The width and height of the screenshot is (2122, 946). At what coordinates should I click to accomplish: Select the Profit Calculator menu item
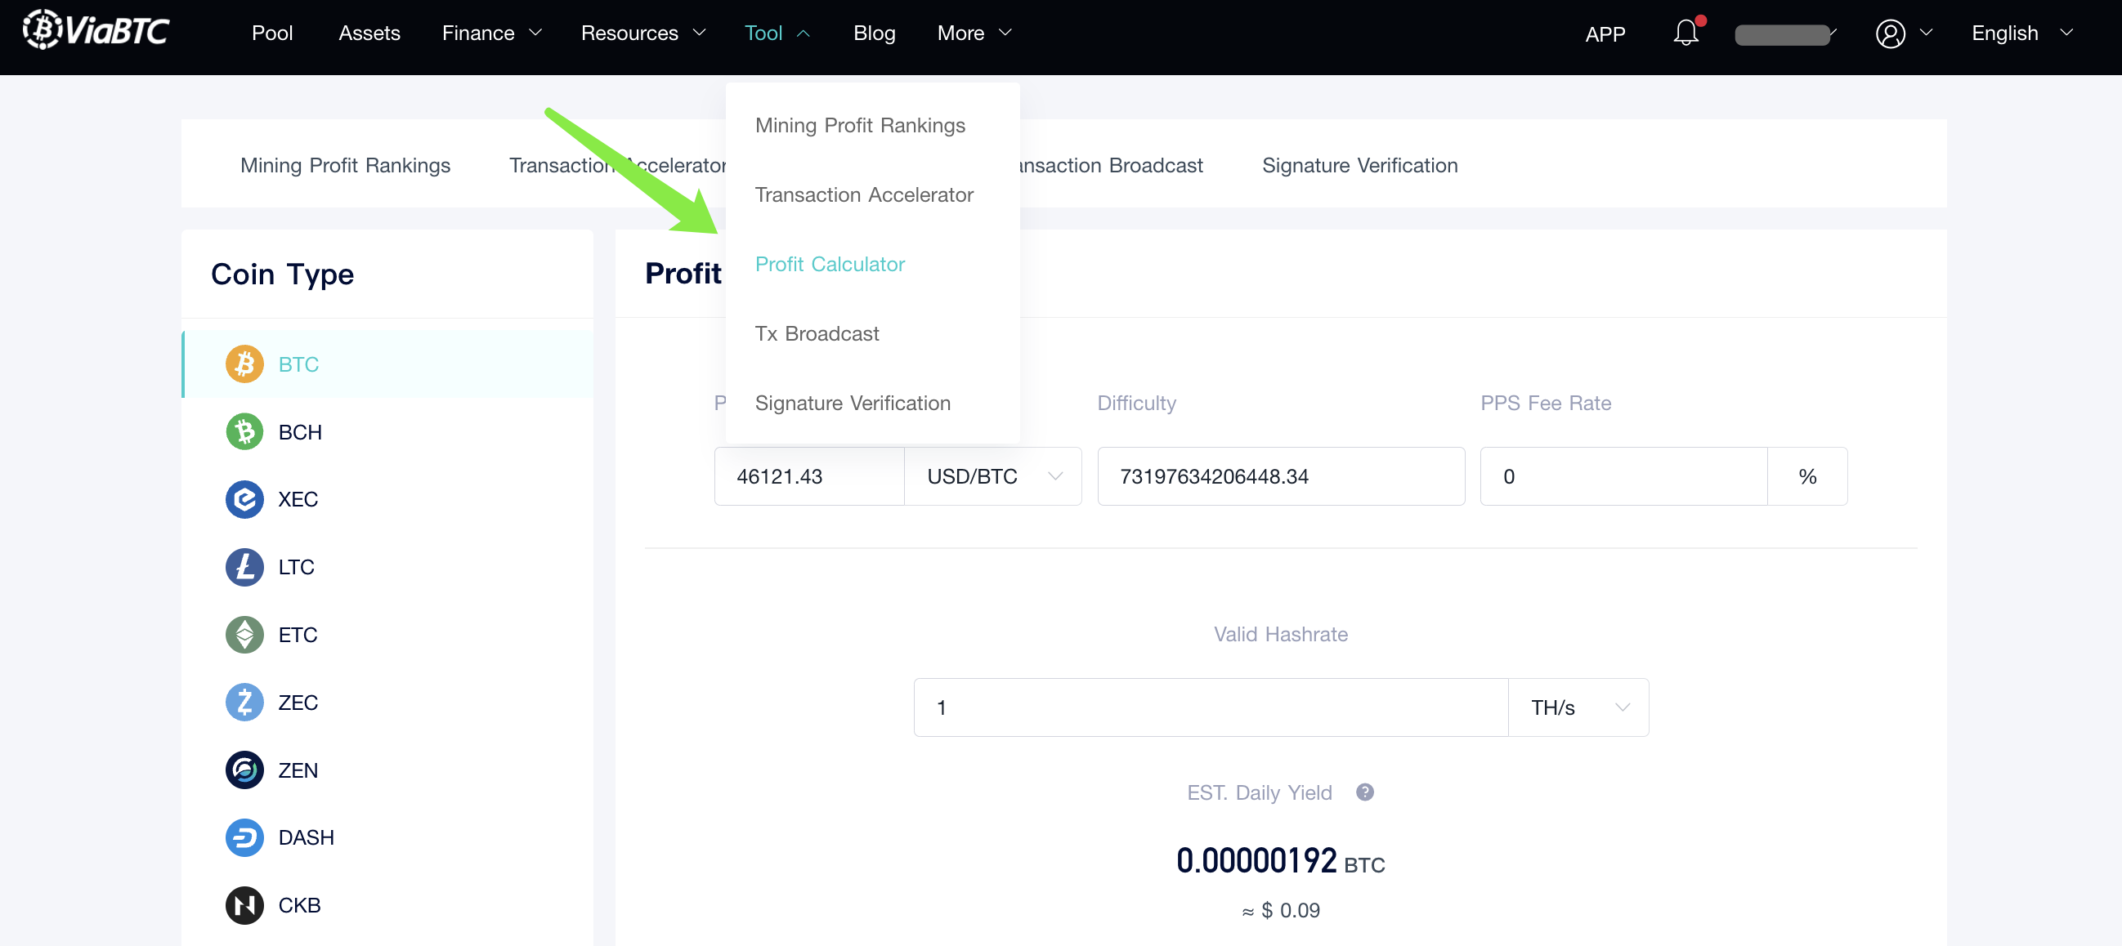click(831, 264)
